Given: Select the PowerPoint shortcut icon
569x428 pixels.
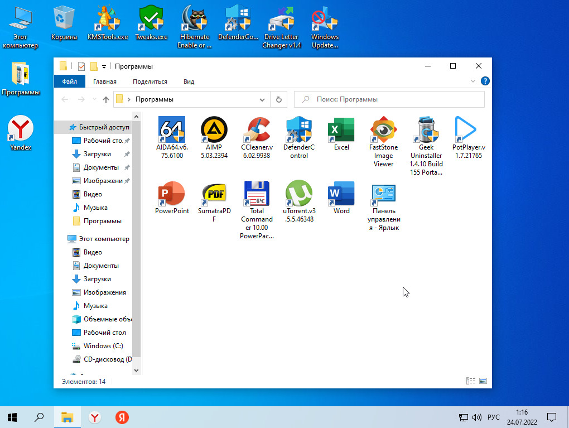Looking at the screenshot, I should [x=172, y=193].
